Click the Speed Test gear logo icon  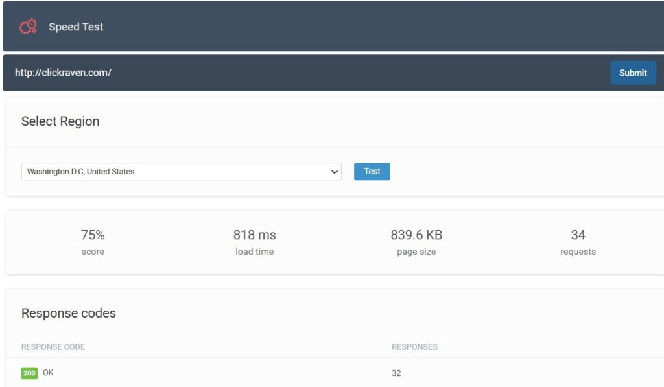pyautogui.click(x=28, y=27)
